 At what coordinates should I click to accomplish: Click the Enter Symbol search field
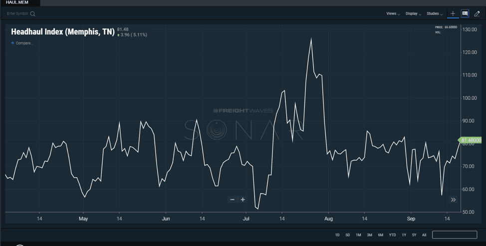[17, 14]
